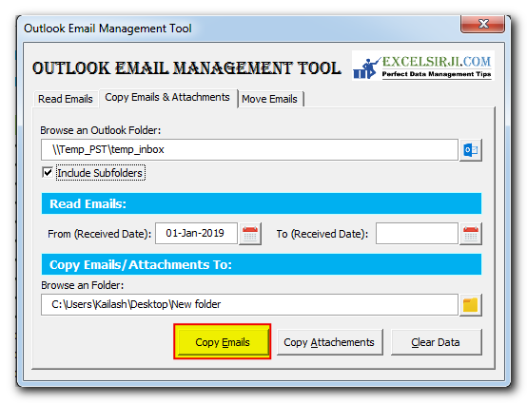Toggle the Include Subfolders checkbox
527x403 pixels.
[48, 172]
